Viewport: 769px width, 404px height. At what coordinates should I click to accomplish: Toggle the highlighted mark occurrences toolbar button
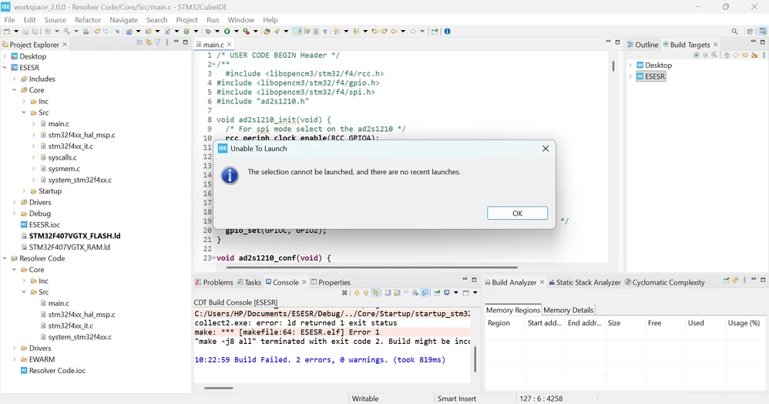(297, 31)
